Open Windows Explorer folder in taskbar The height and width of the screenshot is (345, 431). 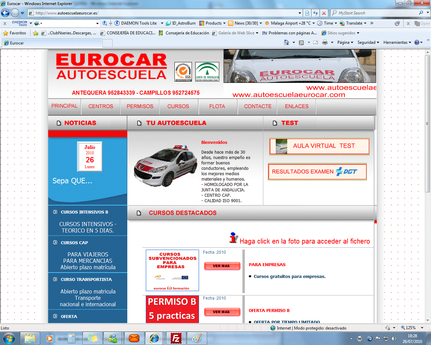point(30,338)
